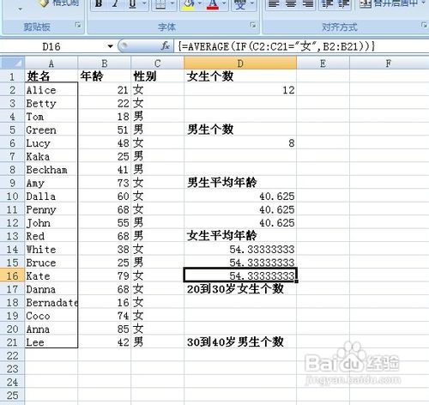Click cell with 性别 header
The height and width of the screenshot is (405, 429).
[x=158, y=76]
